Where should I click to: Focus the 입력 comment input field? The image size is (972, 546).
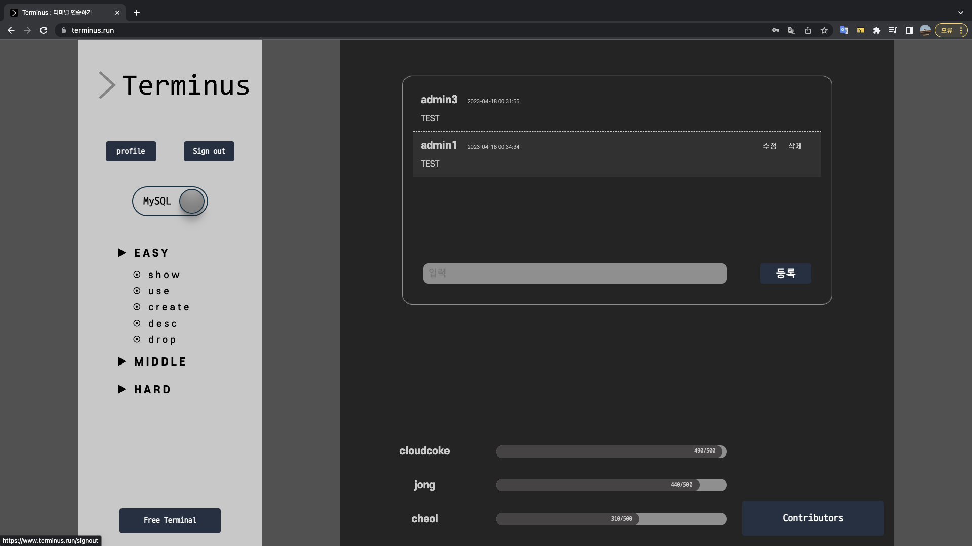[575, 274]
